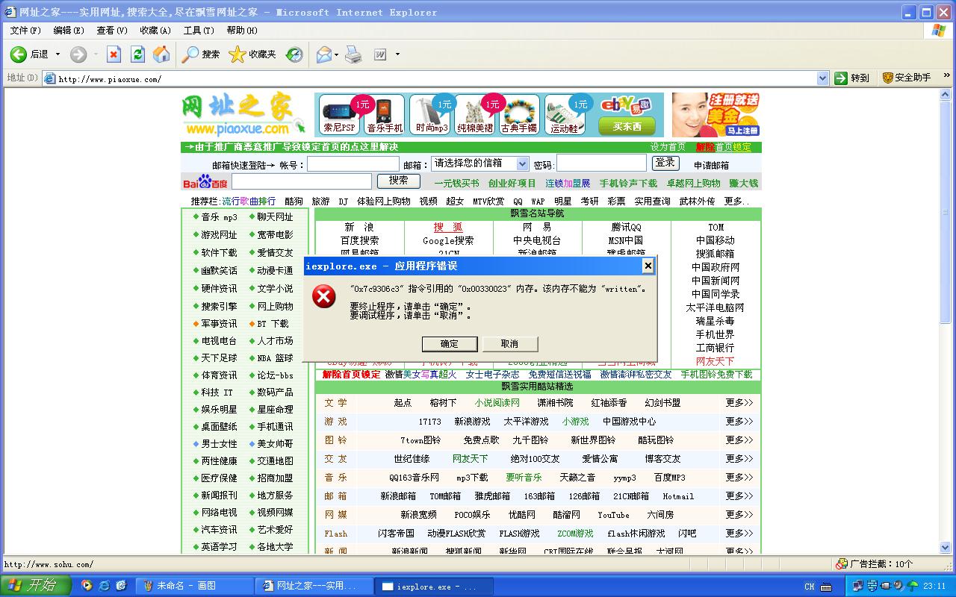
Task: Click the Refresh page toolbar icon
Action: 137,54
